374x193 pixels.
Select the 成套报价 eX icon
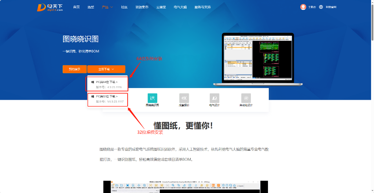[x=184, y=98]
